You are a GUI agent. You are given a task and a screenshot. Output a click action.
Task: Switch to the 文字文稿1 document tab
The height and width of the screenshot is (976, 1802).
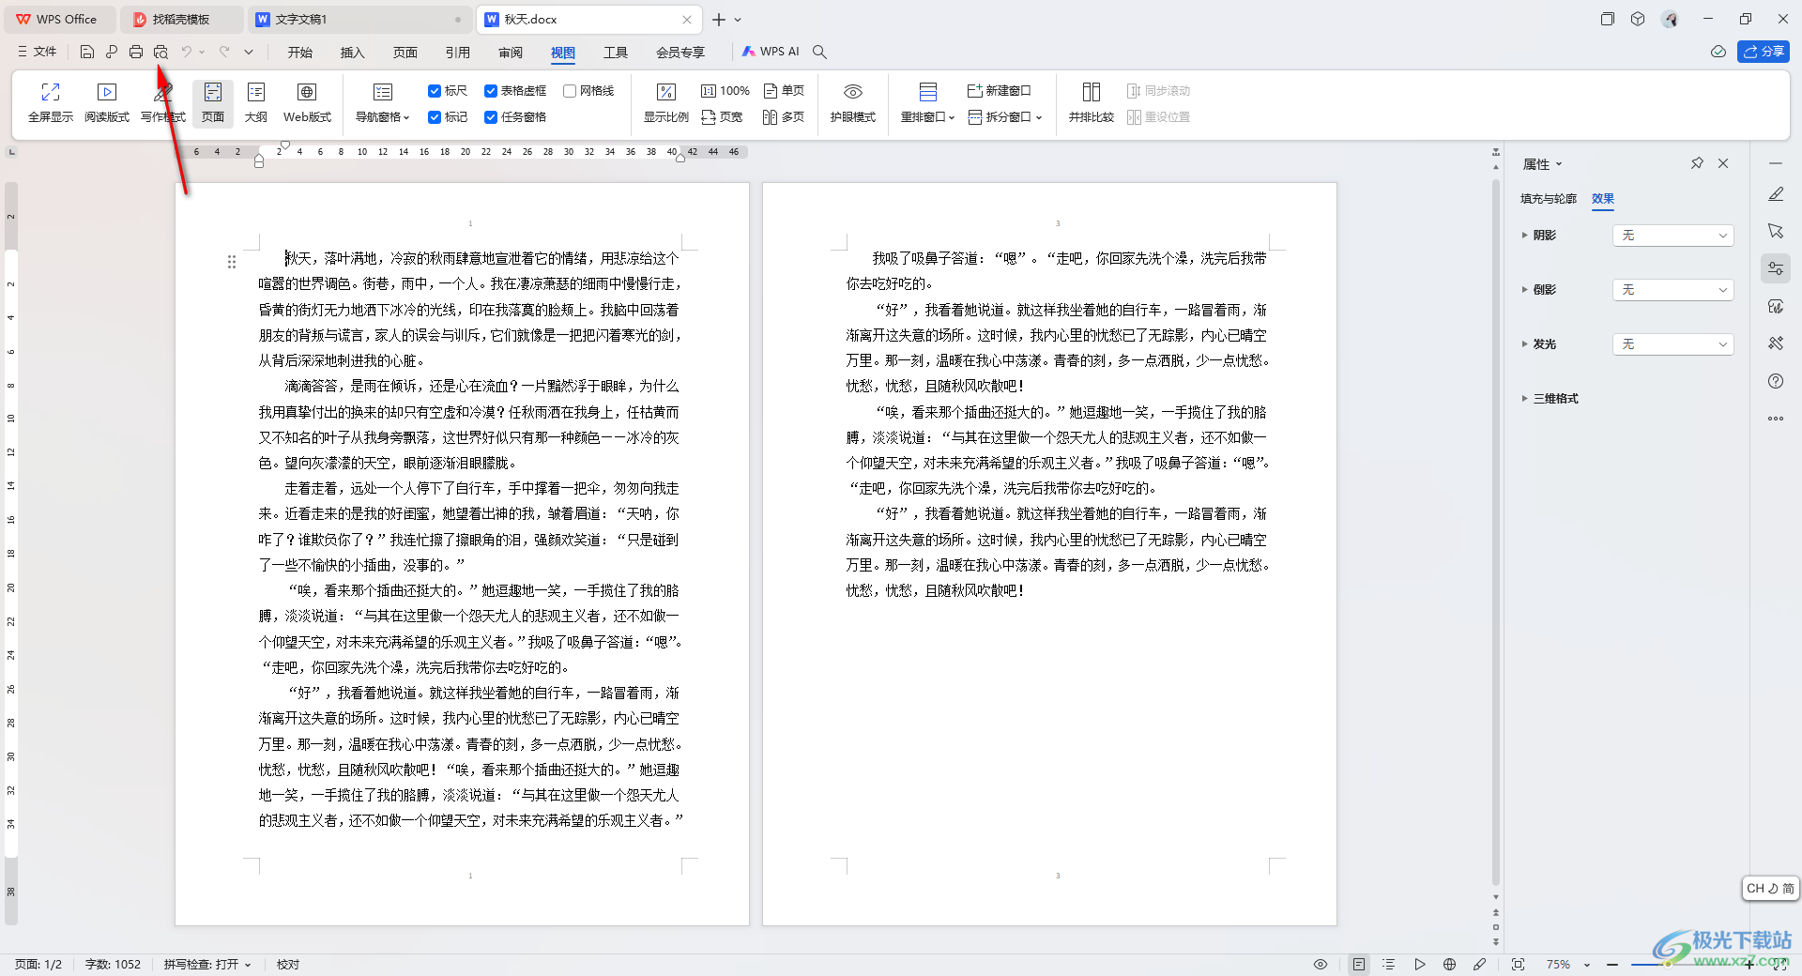(359, 19)
